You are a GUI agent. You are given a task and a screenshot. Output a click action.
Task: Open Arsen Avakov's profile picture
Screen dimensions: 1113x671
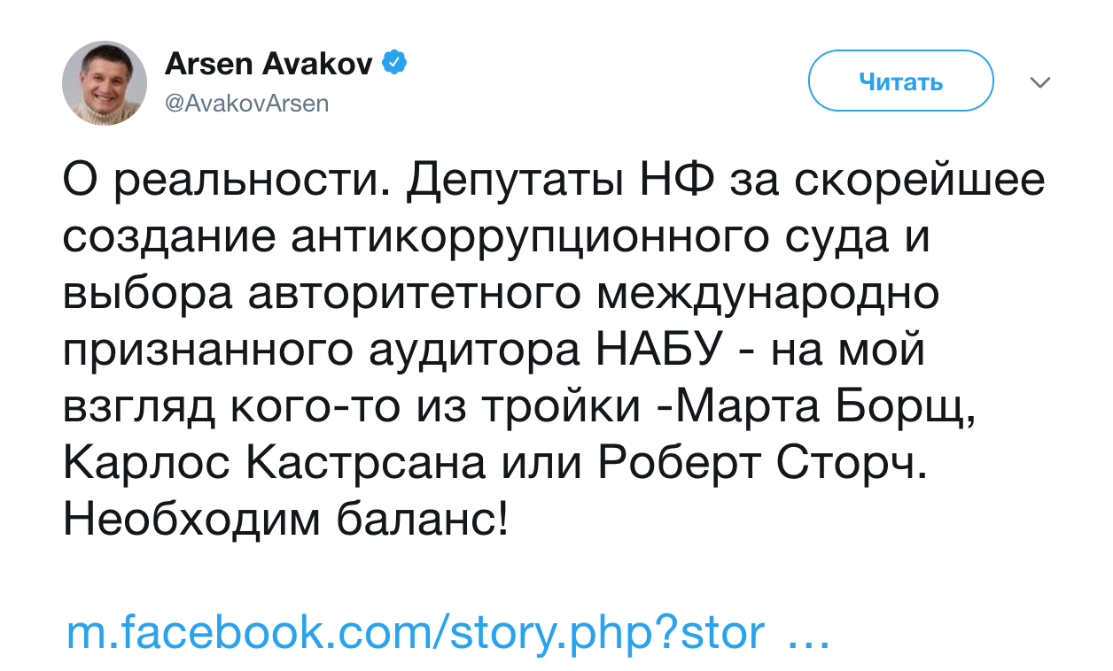105,83
